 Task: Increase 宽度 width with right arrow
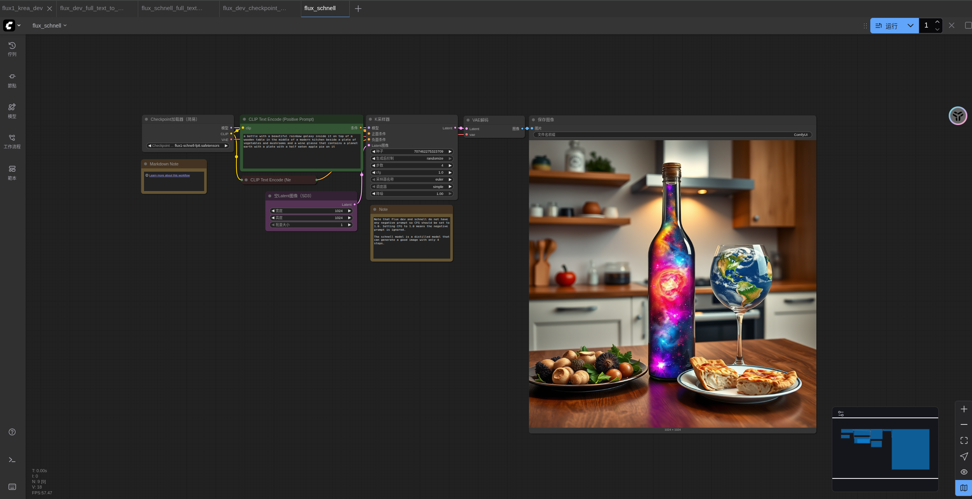coord(349,211)
